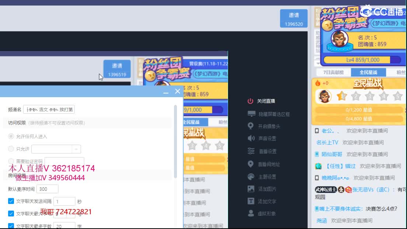Click the person icon for 虚拟形象

click(251, 213)
